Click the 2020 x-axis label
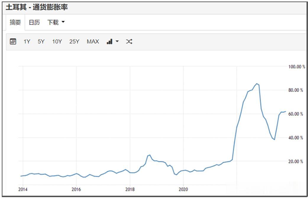 [183, 189]
